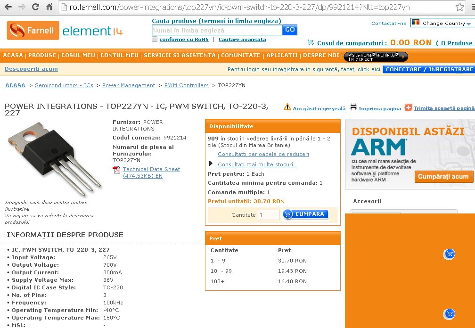
Task: Open the Change Country dropdown
Action: (x=442, y=23)
